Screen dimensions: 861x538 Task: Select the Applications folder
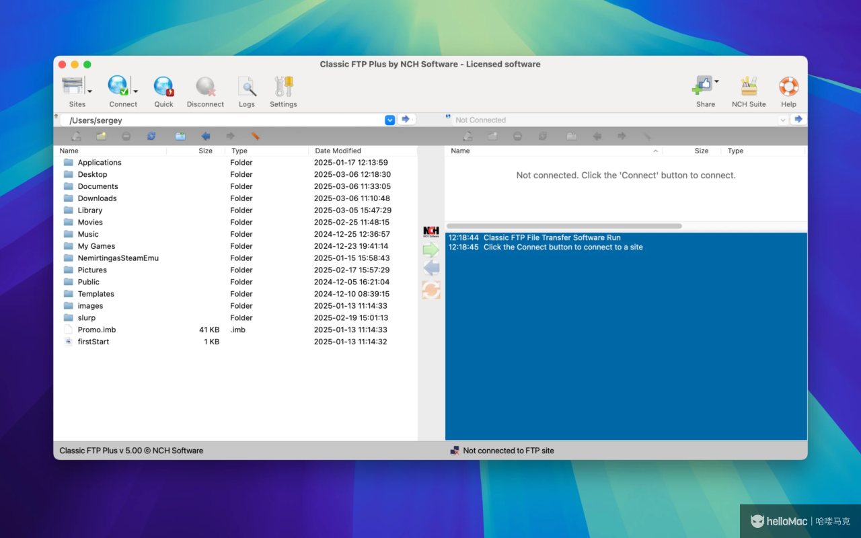point(235,162)
